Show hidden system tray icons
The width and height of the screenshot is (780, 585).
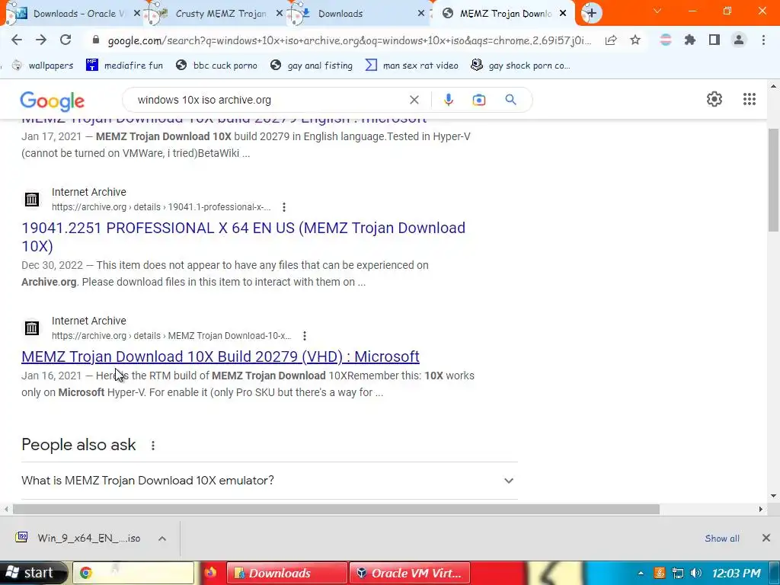[641, 573]
